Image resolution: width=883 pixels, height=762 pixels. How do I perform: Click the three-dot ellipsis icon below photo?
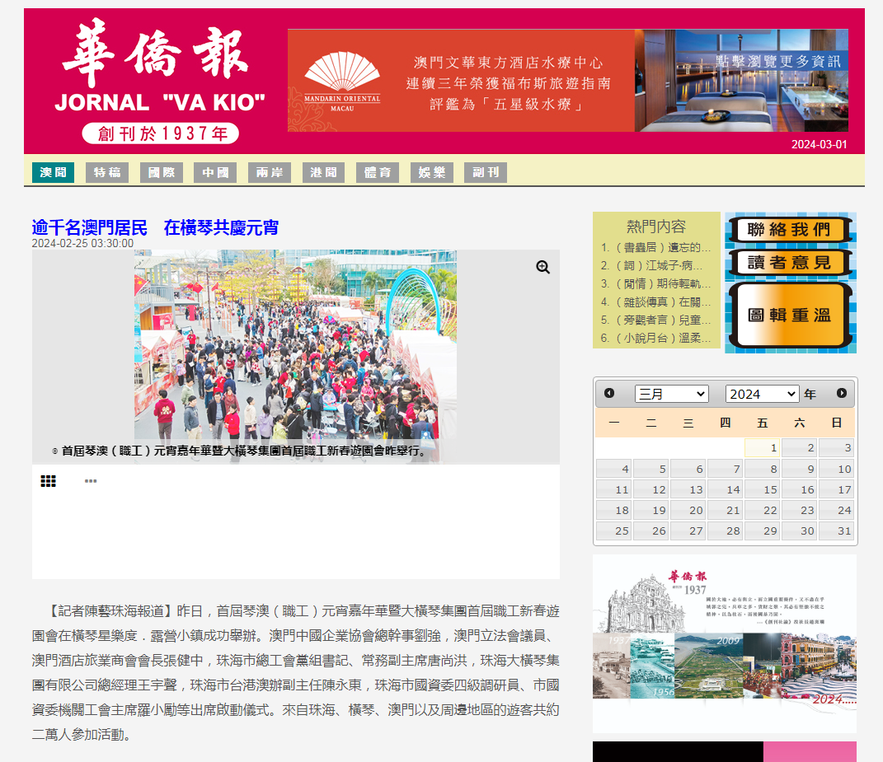(91, 480)
